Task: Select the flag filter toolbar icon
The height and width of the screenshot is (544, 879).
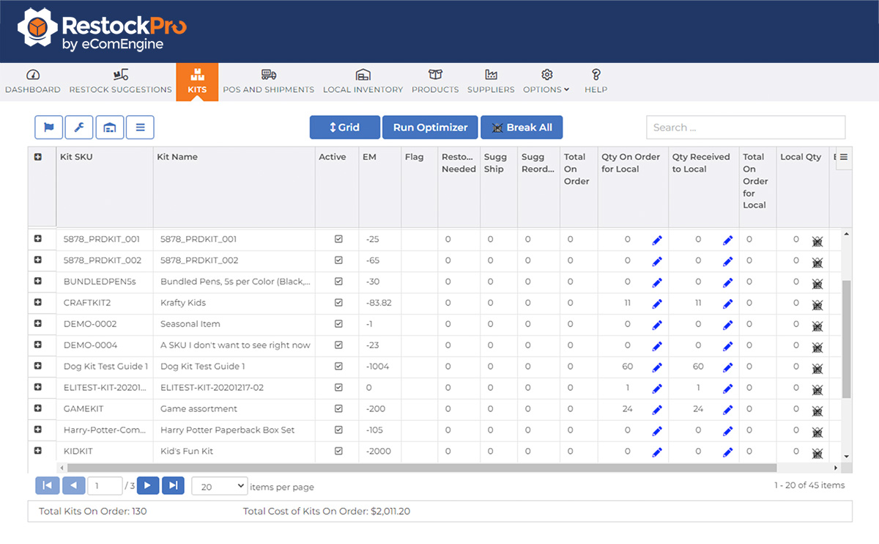Action: 48,127
